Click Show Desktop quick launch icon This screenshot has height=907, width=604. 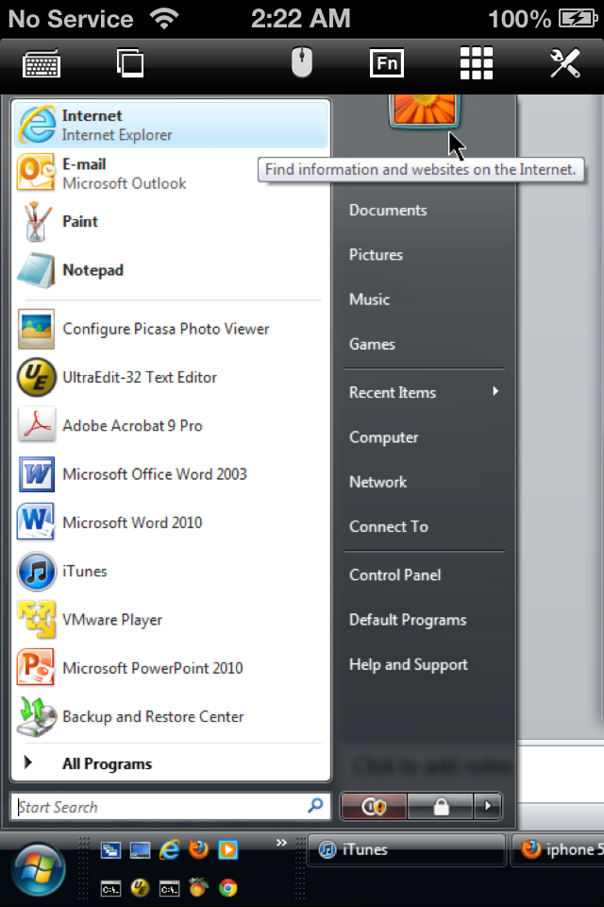click(140, 849)
